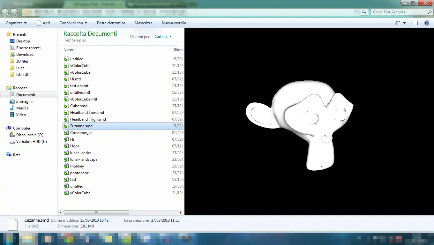Click the left scroll arrow of the file list
This screenshot has width=434, height=245.
click(61, 212)
